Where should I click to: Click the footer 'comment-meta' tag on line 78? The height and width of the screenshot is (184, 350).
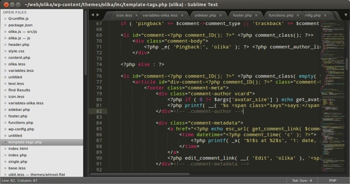pyautogui.click(x=186, y=88)
